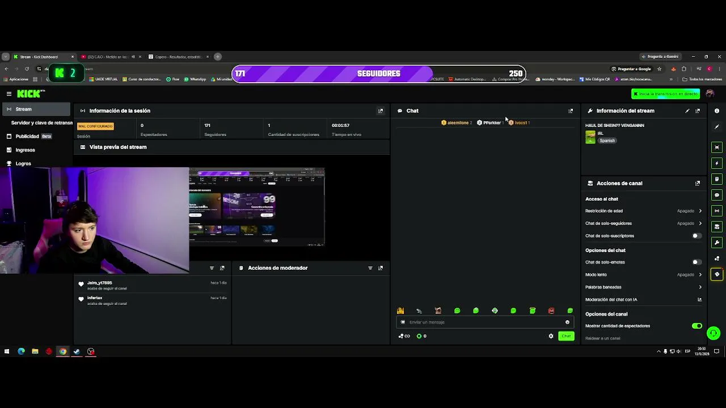Switch to the Copero - Resultados tab
The width and height of the screenshot is (726, 408).
(x=179, y=57)
